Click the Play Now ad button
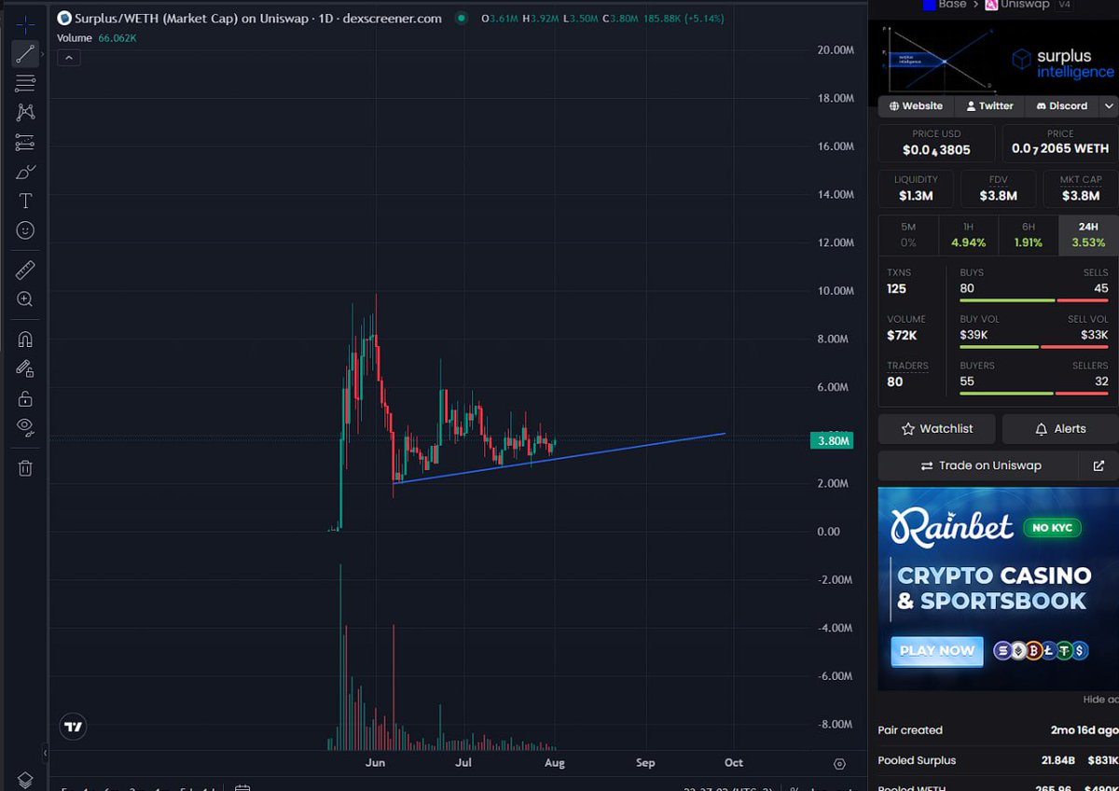Viewport: 1119px width, 791px height. point(936,650)
